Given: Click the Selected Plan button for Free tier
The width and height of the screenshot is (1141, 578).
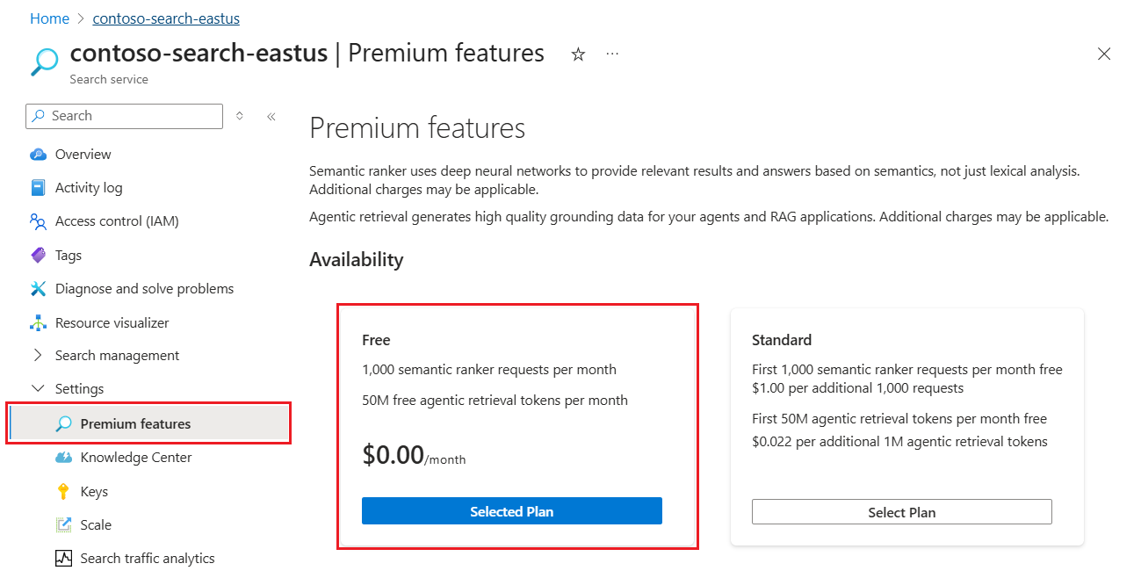Looking at the screenshot, I should tap(512, 510).
